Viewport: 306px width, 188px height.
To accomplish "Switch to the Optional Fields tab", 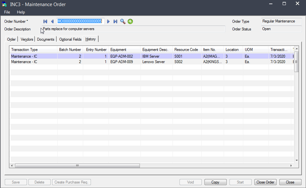I will coord(70,39).
